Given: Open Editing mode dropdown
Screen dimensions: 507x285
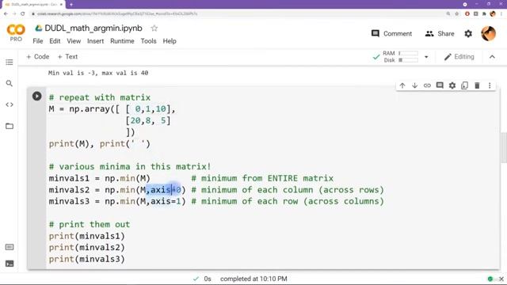Looking at the screenshot, I should pos(459,57).
